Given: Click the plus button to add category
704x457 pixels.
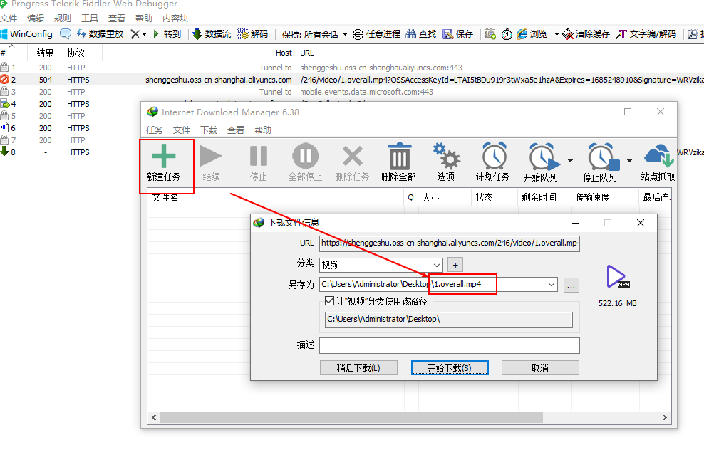Looking at the screenshot, I should [x=455, y=265].
